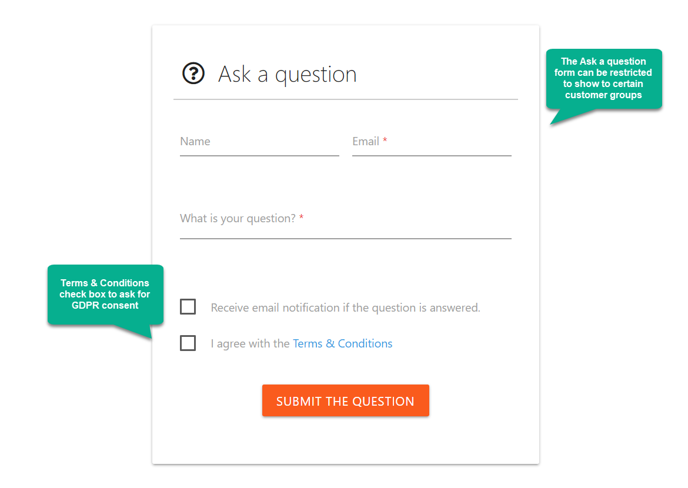Enable the email notification checkbox
This screenshot has height=488, width=688.
[188, 307]
